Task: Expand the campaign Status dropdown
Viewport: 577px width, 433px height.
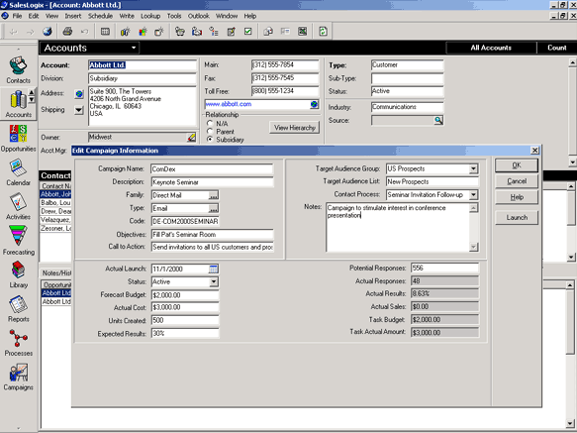Action: (x=214, y=282)
